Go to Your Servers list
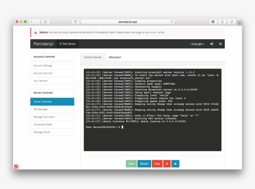 click(x=52, y=81)
